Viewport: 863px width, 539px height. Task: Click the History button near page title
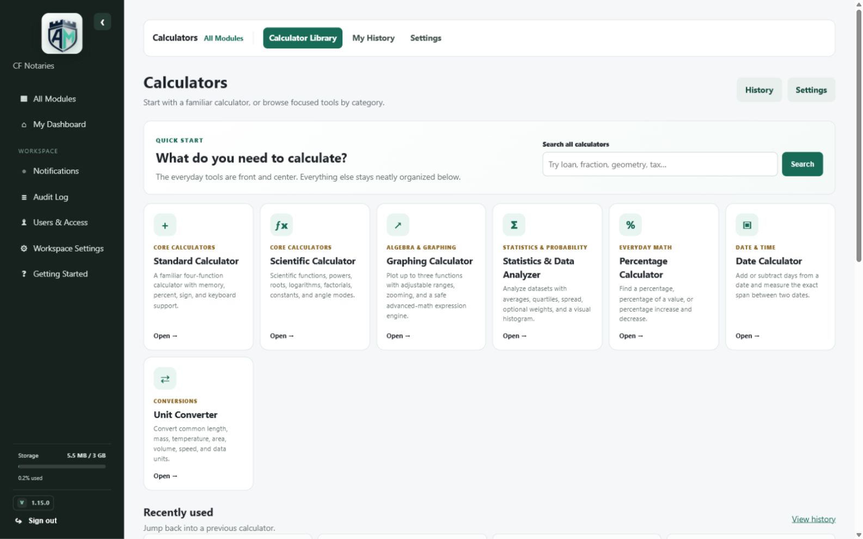[759, 90]
